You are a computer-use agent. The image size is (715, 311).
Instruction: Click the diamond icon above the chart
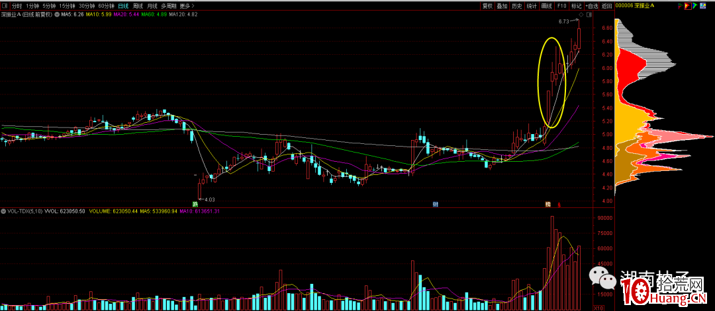tap(581, 15)
